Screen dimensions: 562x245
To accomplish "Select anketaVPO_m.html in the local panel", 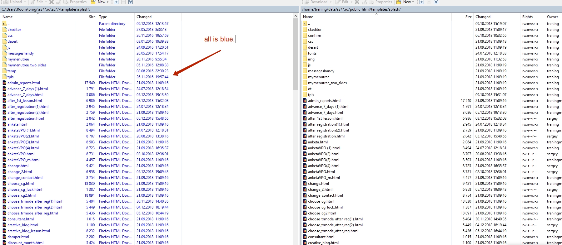I will 23,160.
